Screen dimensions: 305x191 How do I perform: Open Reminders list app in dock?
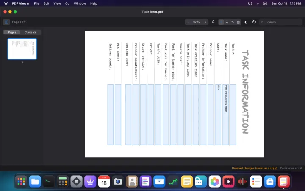256,182
